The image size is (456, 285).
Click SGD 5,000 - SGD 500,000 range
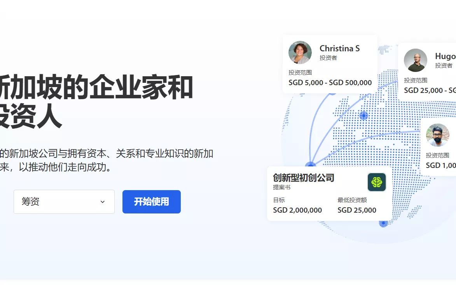click(x=330, y=82)
